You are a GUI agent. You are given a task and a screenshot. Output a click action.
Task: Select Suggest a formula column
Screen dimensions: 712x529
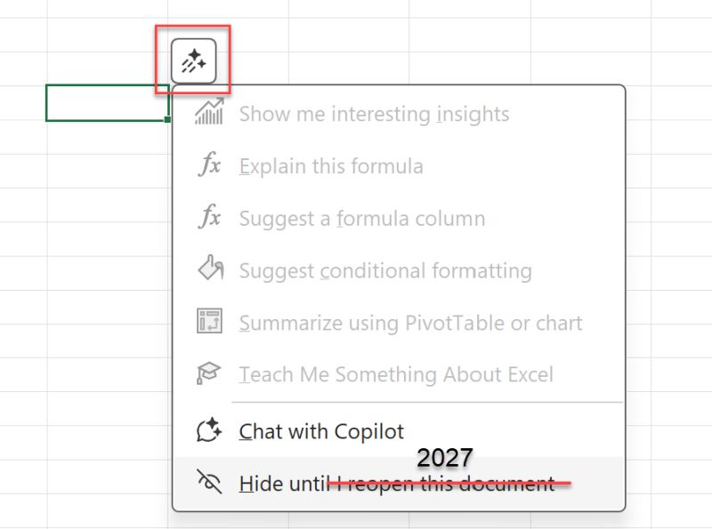tap(362, 218)
